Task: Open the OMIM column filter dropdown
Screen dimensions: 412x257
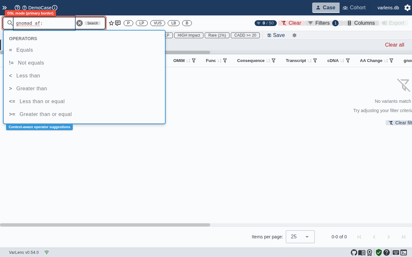Action: pyautogui.click(x=194, y=60)
